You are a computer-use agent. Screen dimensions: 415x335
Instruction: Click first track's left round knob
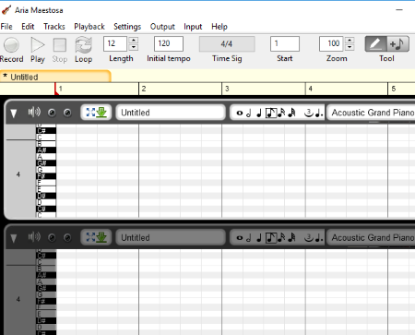(x=52, y=113)
